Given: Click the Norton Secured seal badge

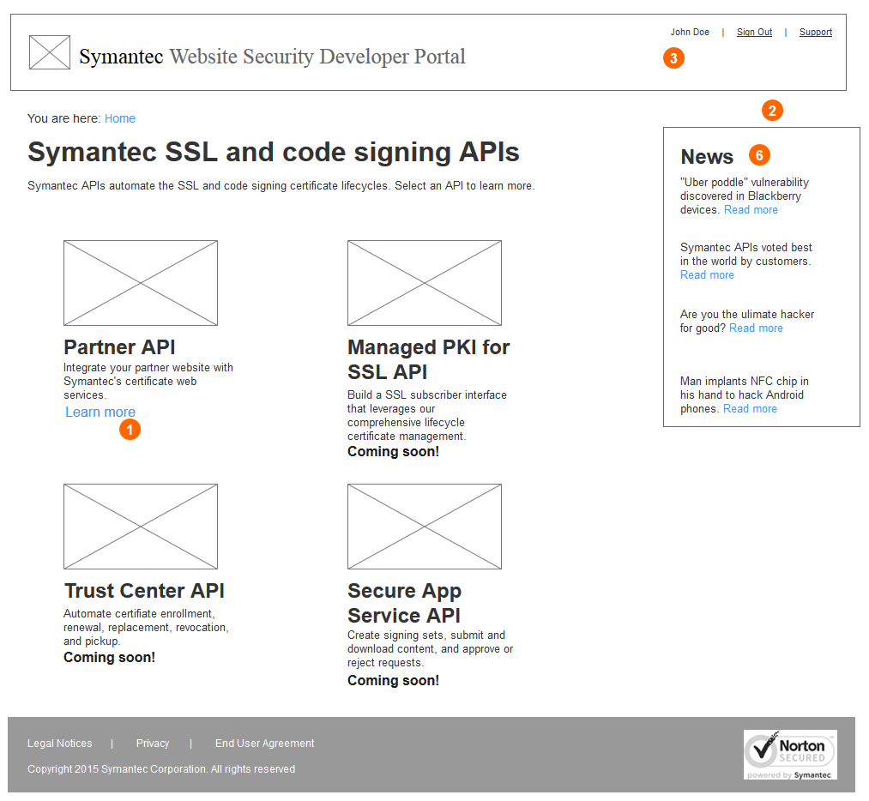Looking at the screenshot, I should 790,755.
